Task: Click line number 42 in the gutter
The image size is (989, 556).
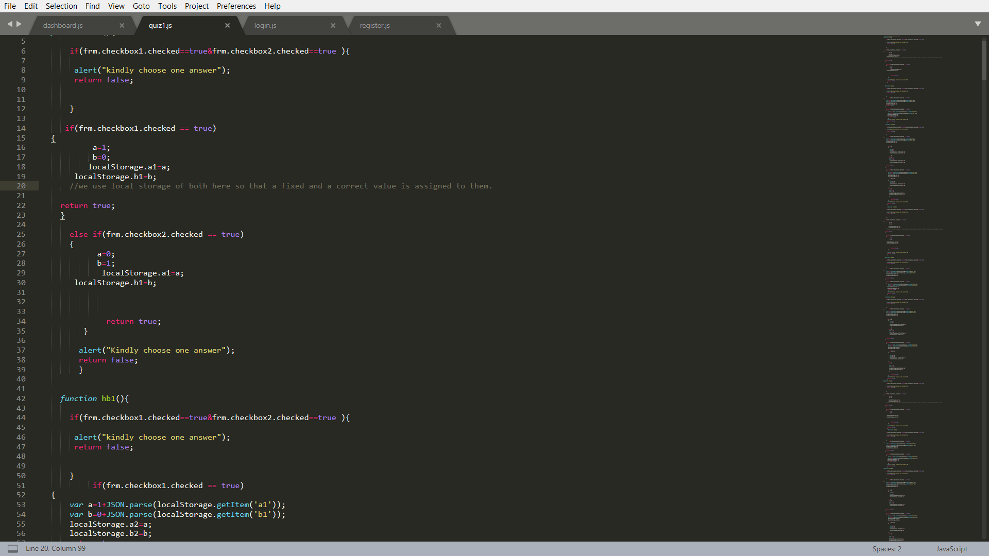Action: pos(21,398)
